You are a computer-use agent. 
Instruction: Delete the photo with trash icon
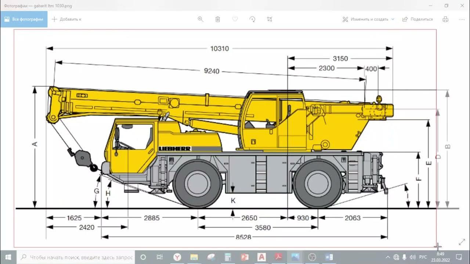pyautogui.click(x=218, y=19)
